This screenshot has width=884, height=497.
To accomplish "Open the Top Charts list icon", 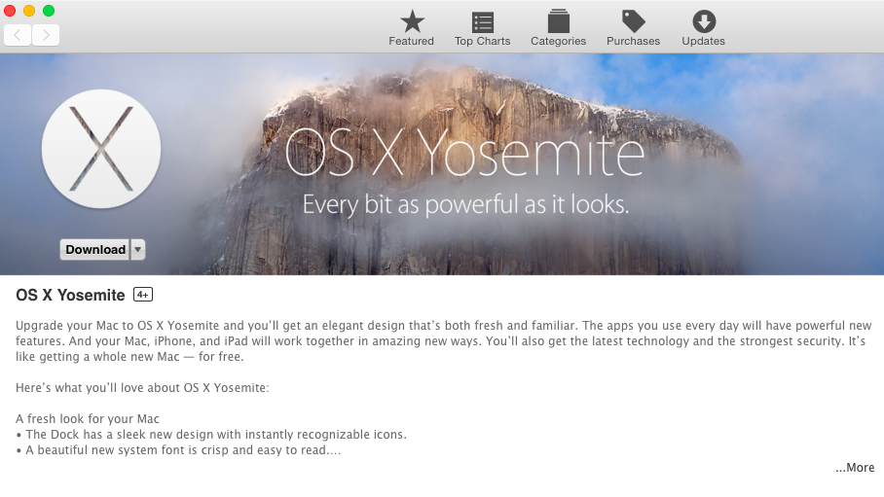I will [483, 22].
